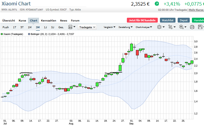The image size is (204, 126).
Task: Select the 1M timeframe
Action: click(30, 27)
